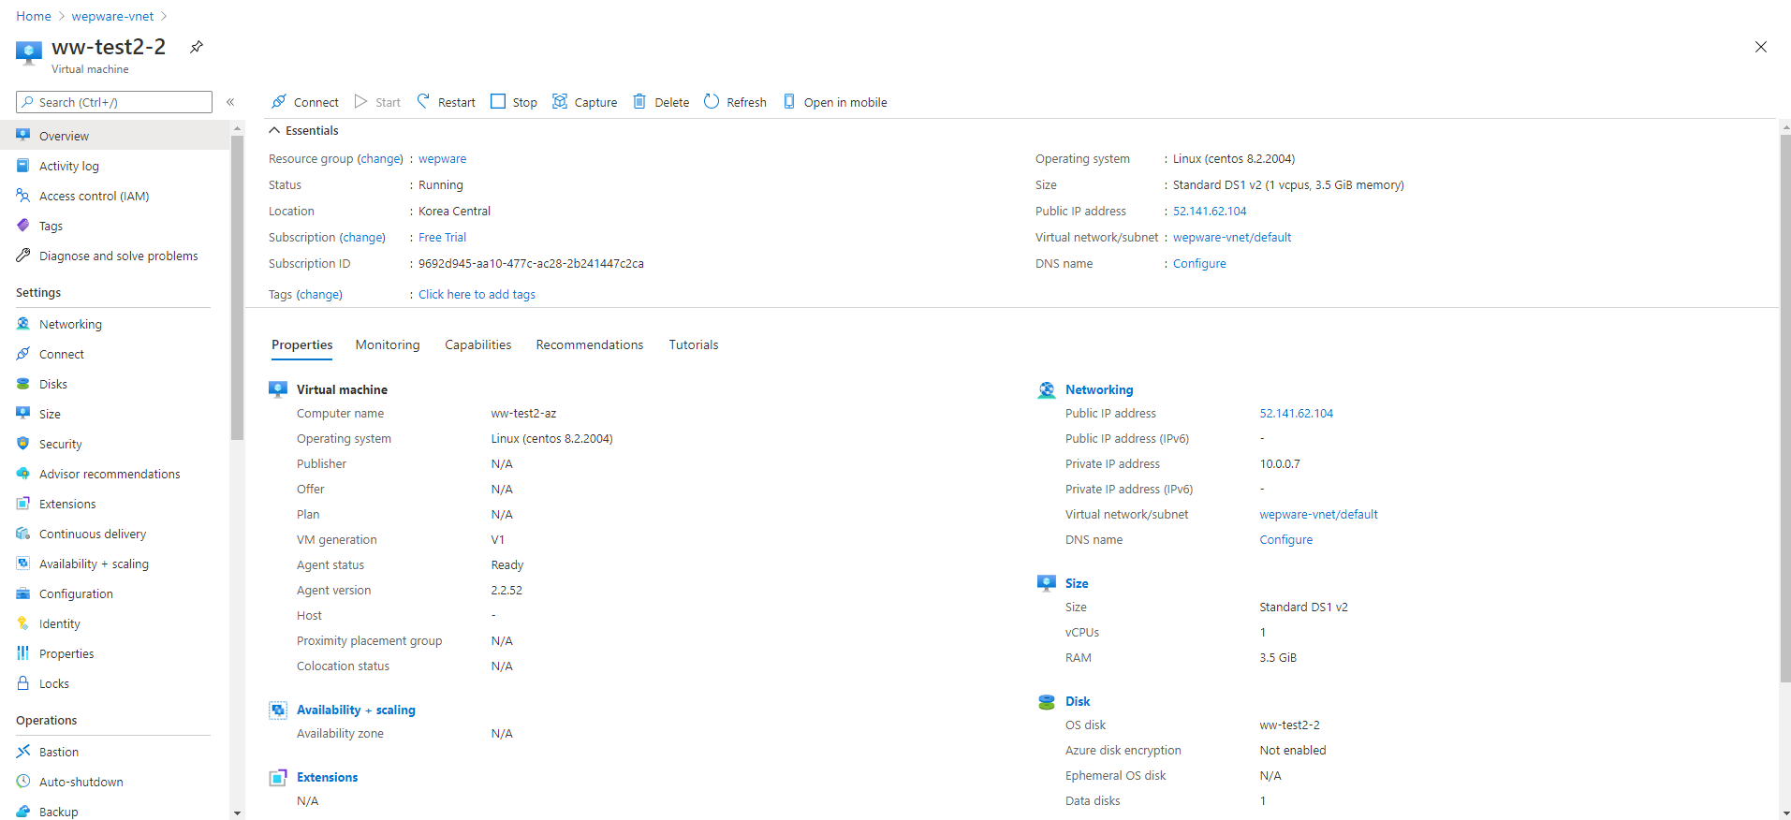The height and width of the screenshot is (820, 1791).
Task: Click the Diagnose and solve problems wrench icon
Action: pos(23,256)
